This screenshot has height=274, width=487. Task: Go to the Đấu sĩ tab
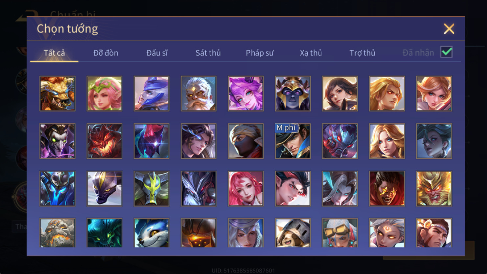(x=157, y=53)
